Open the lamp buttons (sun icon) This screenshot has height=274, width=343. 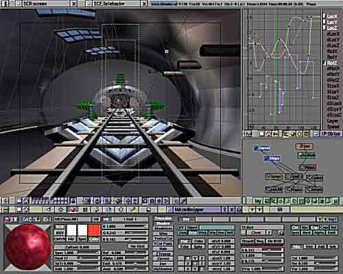click(x=61, y=210)
